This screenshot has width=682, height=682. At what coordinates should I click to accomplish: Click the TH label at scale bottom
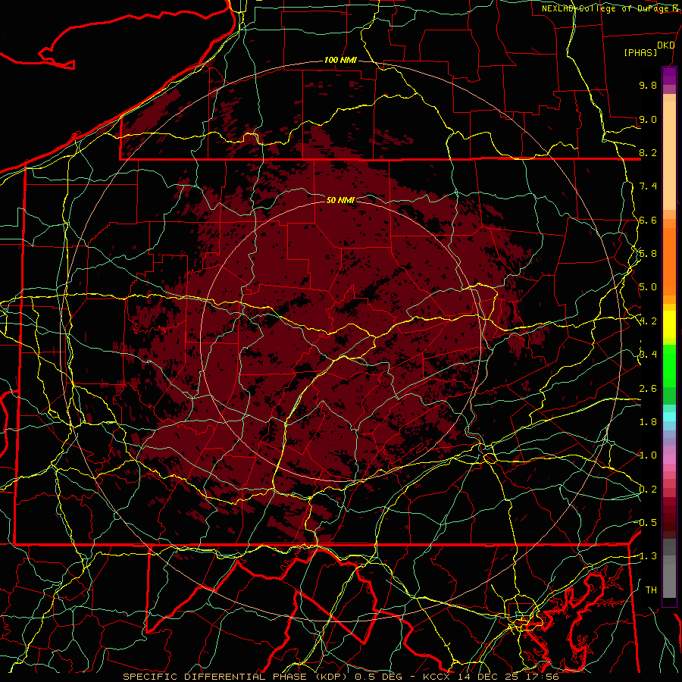pyautogui.click(x=651, y=590)
